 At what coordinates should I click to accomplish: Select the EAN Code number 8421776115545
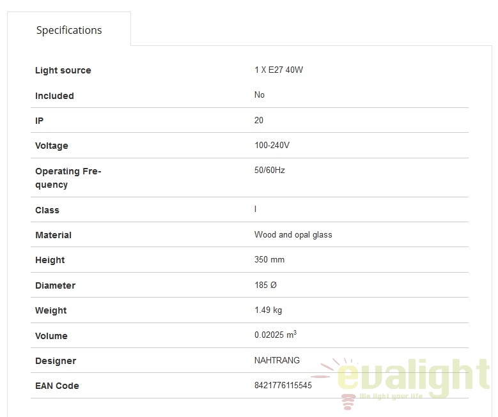point(283,385)
